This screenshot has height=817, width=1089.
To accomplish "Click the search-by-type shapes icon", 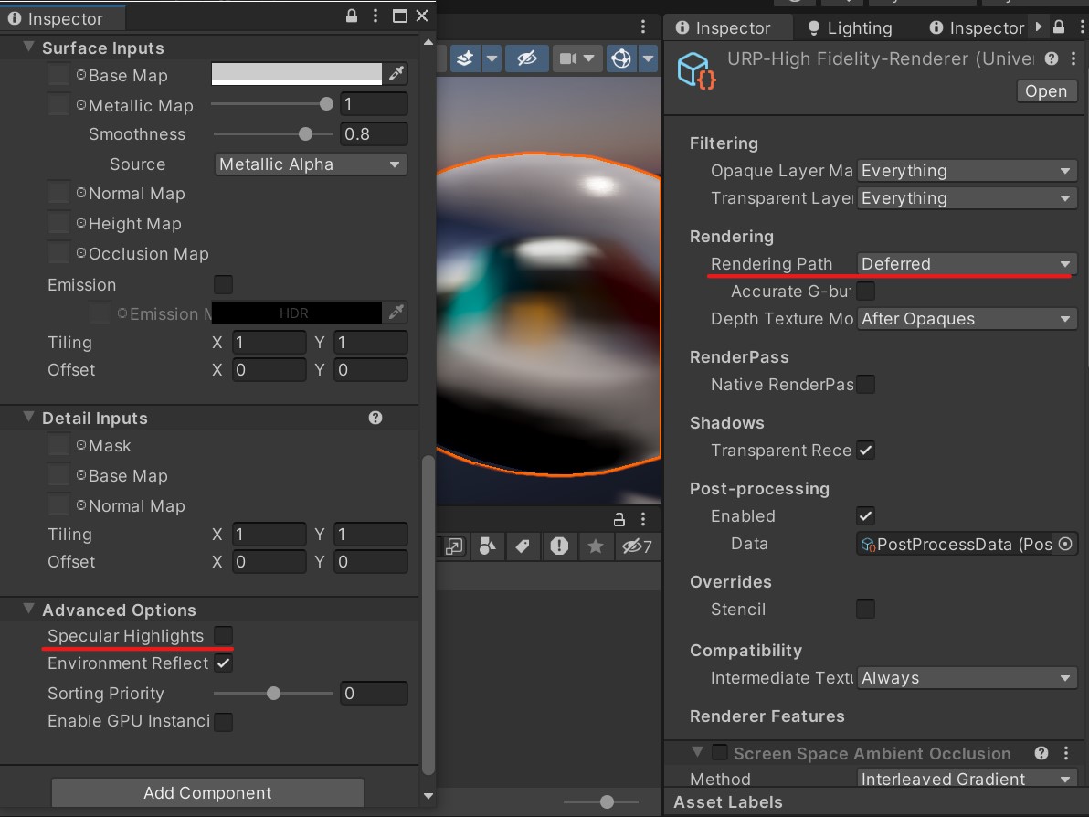I will click(x=487, y=546).
